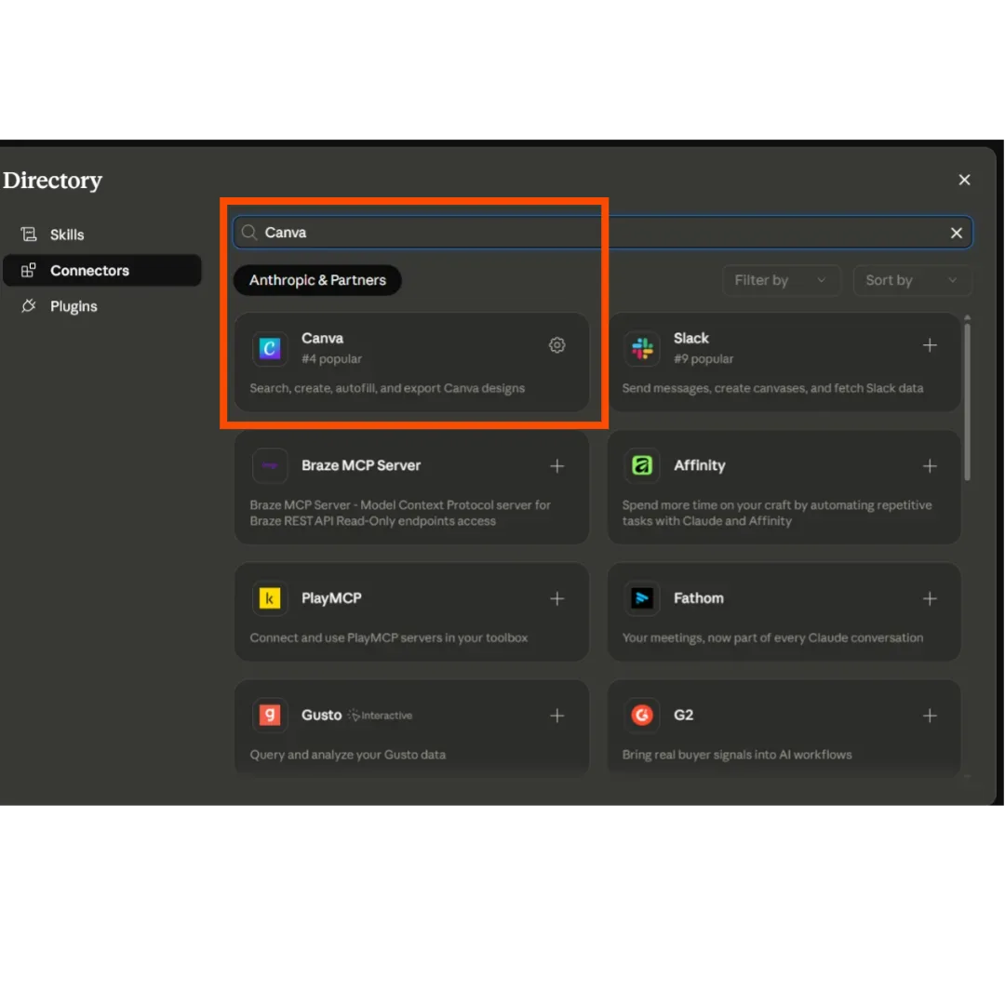
Task: Click the '#4 popular' label
Action: pyautogui.click(x=331, y=359)
